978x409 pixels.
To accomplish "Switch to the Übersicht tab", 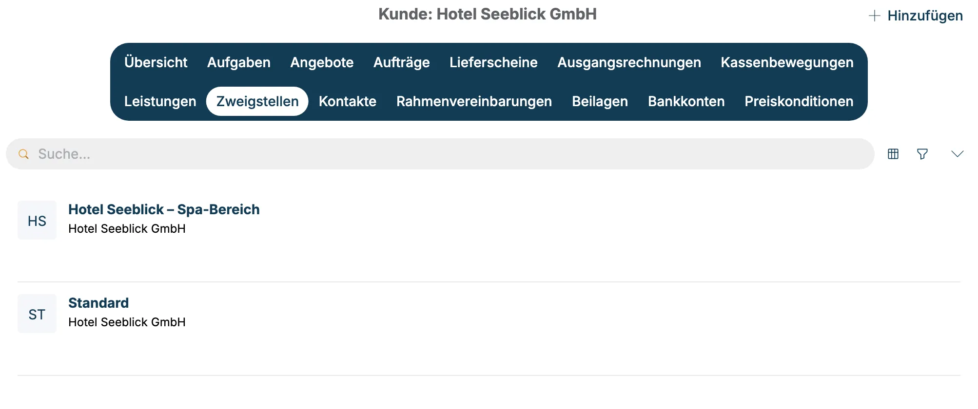I will [156, 62].
